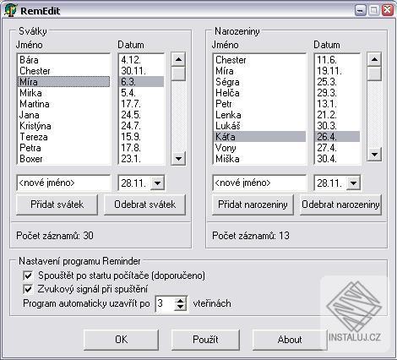Select date 24.5. in Svátky dates
The width and height of the screenshot is (397, 360).
(141, 115)
